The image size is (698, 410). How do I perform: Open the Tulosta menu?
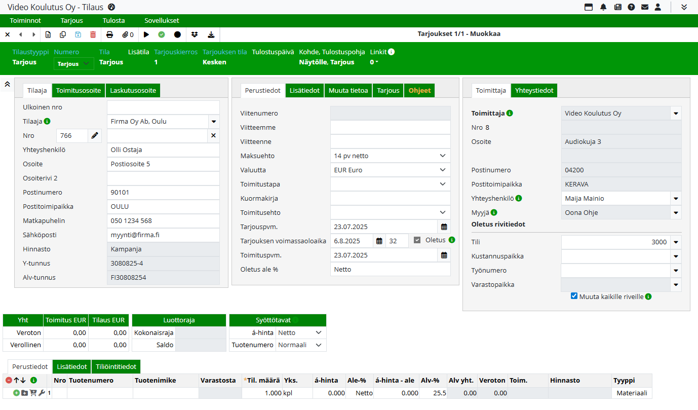point(113,21)
